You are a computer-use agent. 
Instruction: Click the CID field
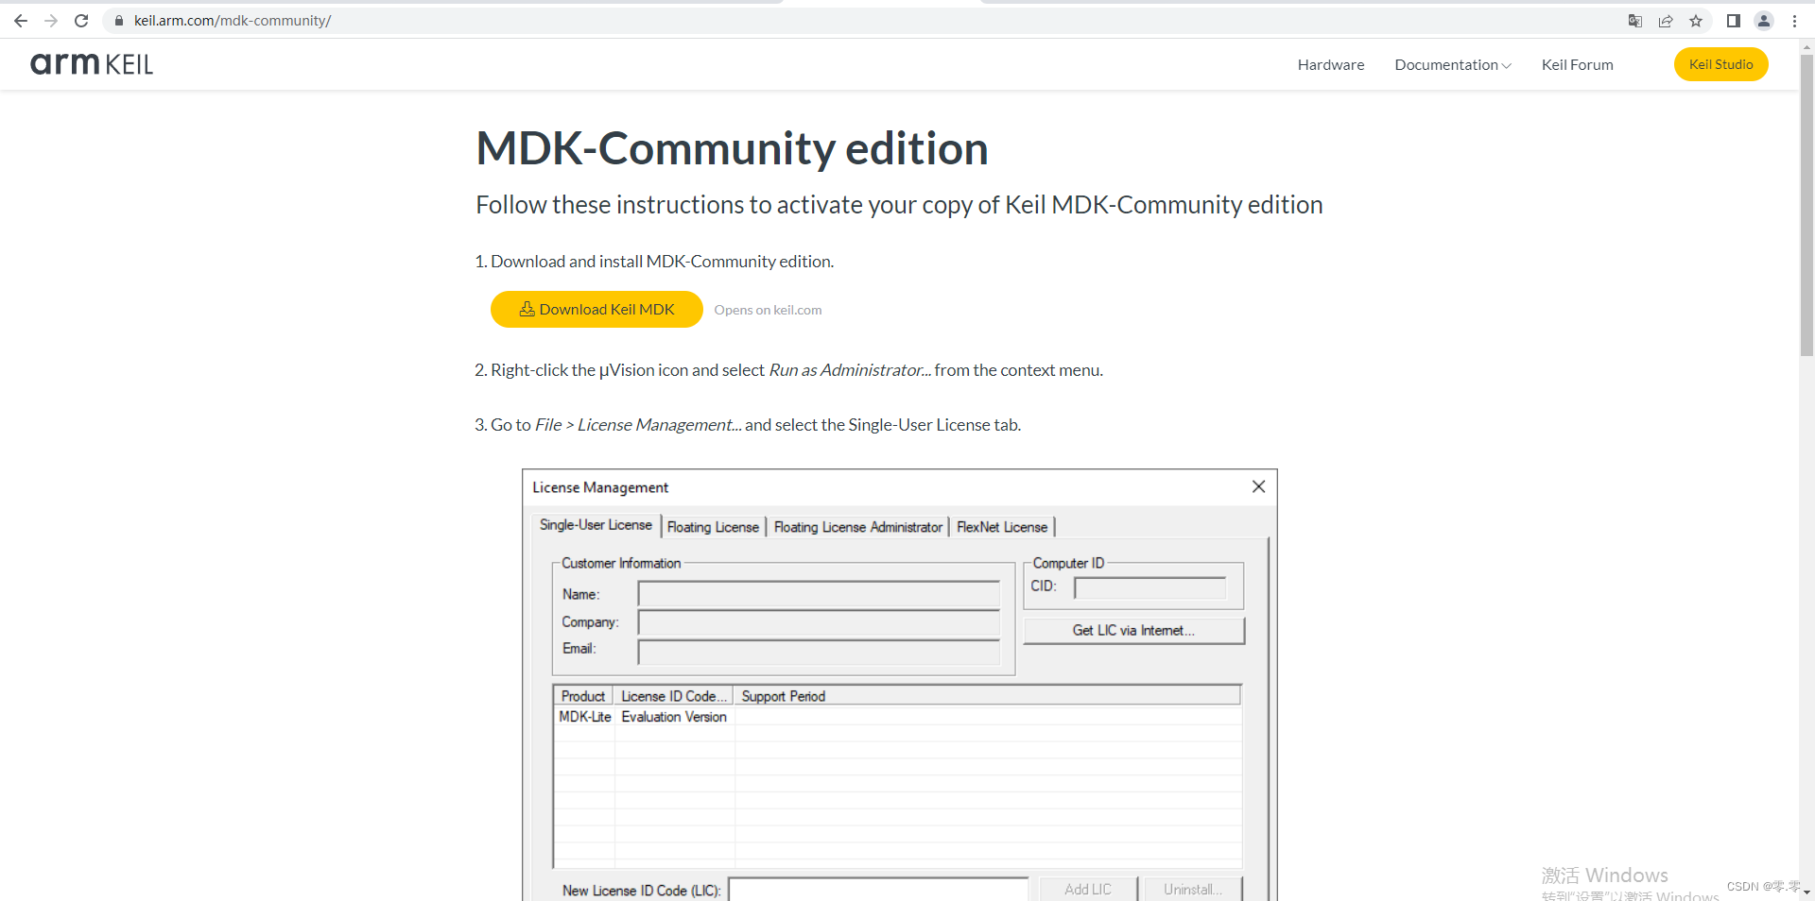[1149, 587]
